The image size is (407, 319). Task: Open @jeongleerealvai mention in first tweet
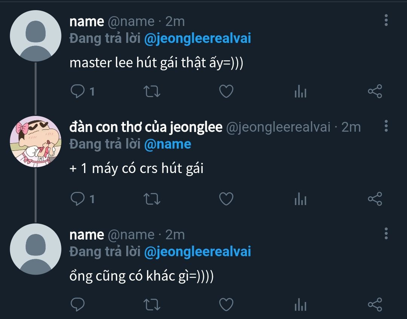pyautogui.click(x=197, y=38)
